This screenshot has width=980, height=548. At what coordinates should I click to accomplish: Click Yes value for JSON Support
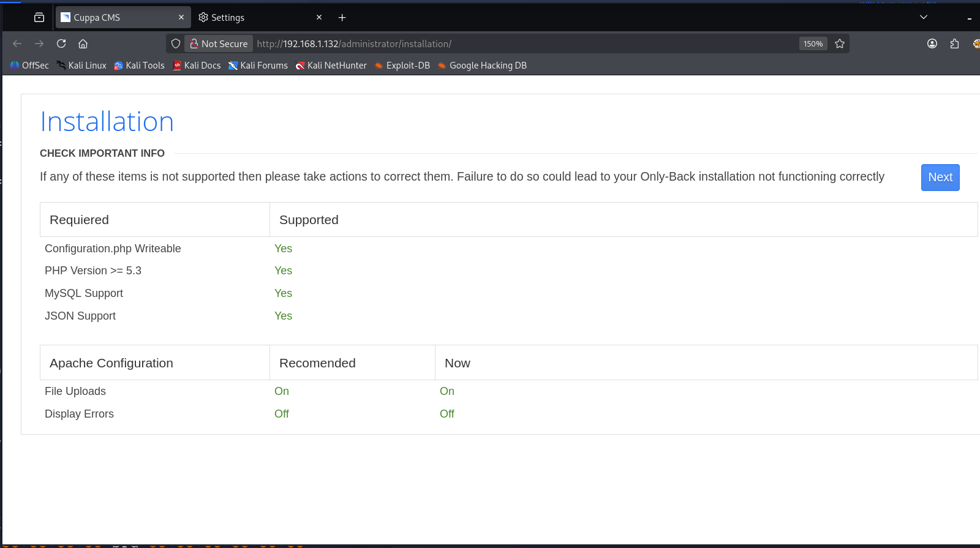tap(283, 316)
